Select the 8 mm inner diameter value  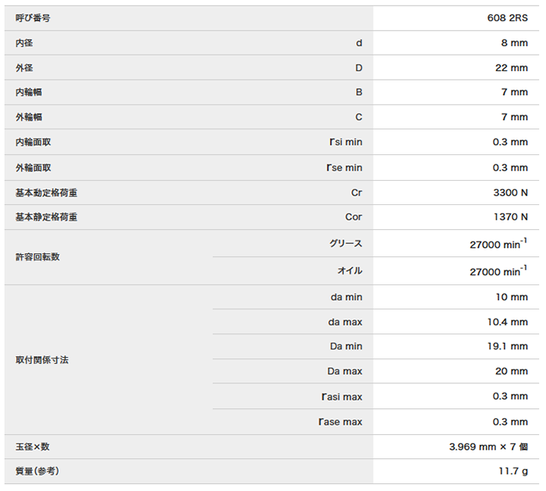[514, 43]
